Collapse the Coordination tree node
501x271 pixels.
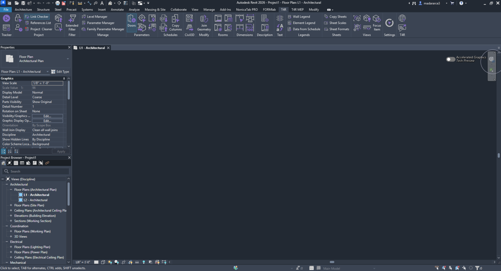(x=7, y=226)
